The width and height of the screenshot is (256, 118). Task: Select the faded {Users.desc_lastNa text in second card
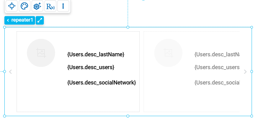point(217,54)
